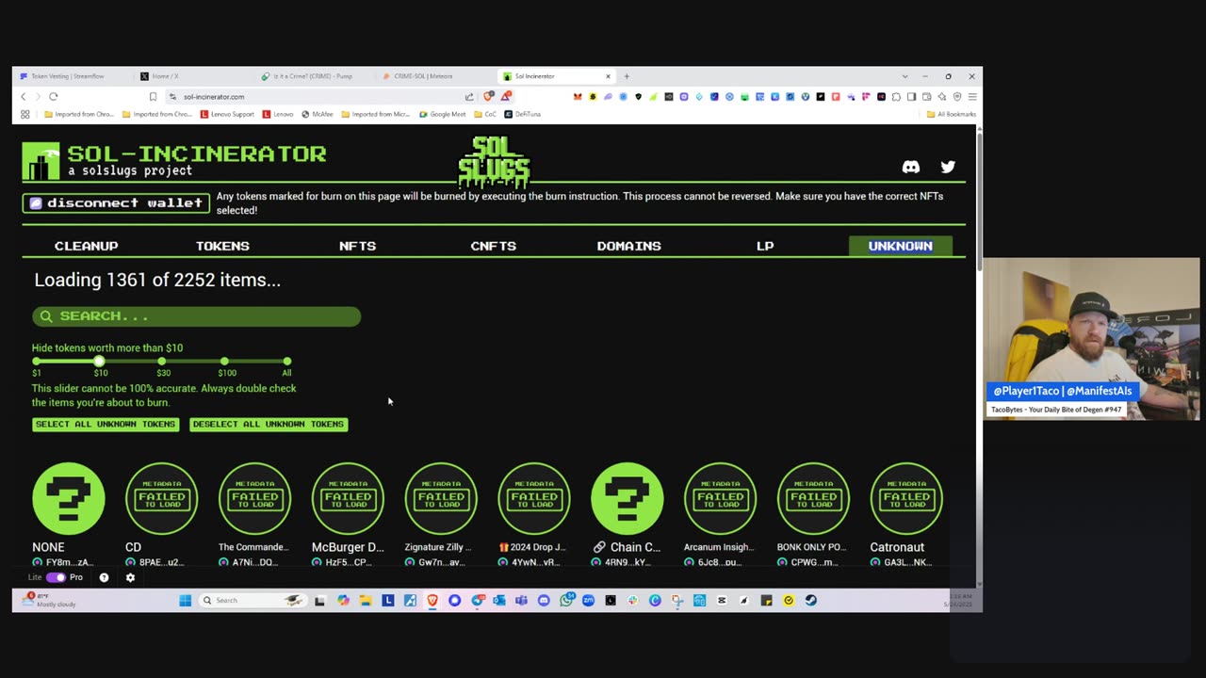Open the CLEANUP tab
This screenshot has height=678, width=1206.
86,246
